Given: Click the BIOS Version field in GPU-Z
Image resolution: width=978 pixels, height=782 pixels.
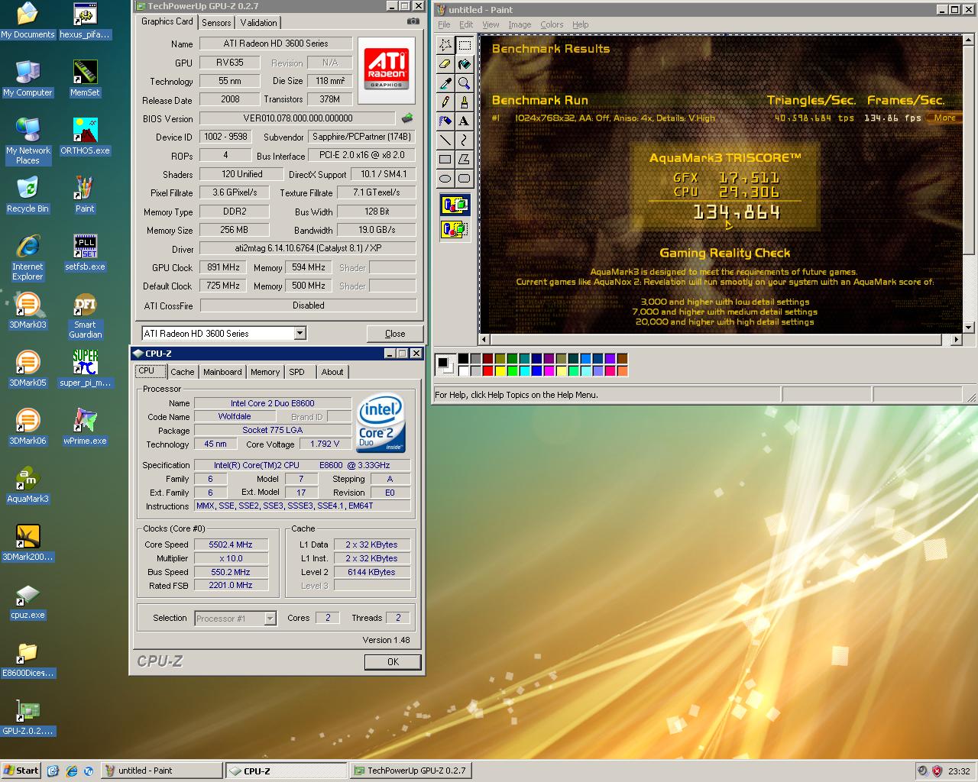Looking at the screenshot, I should (297, 118).
